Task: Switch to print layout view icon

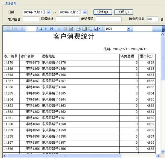Action: 84,29
